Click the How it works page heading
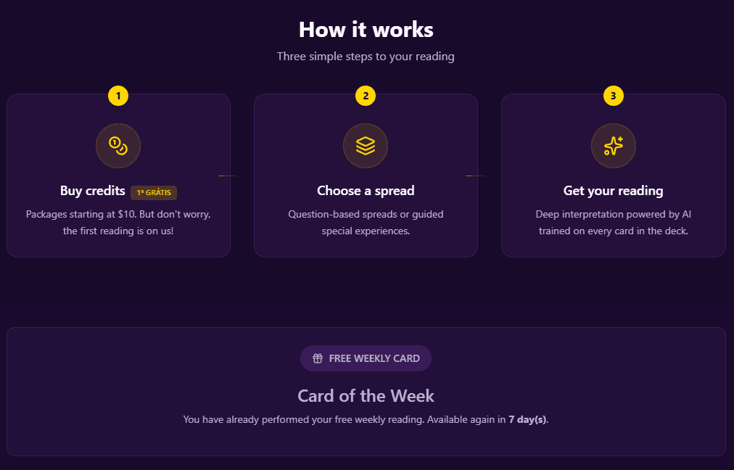Viewport: 734px width, 470px height. 366,30
